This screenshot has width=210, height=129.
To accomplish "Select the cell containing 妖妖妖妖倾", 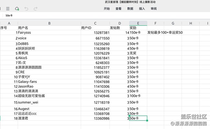I will point(49,48).
